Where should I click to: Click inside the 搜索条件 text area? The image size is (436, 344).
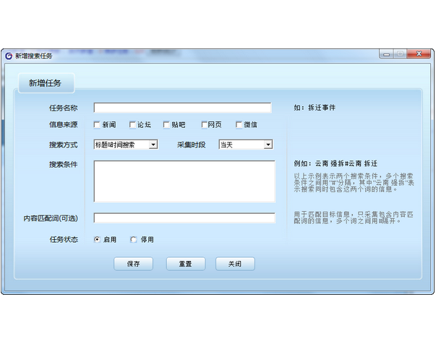[184, 181]
